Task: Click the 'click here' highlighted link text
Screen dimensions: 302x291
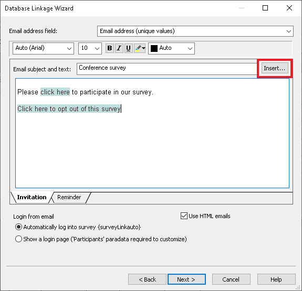Action: pos(55,92)
